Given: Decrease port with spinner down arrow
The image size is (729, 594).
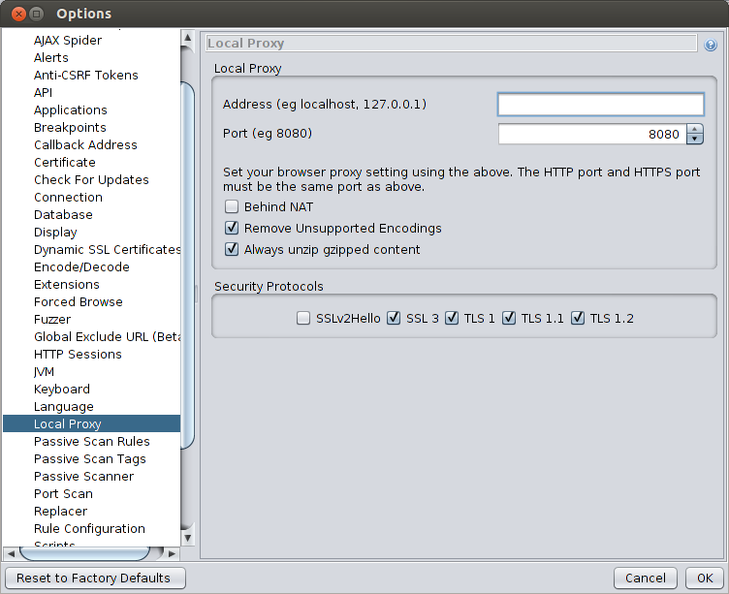Looking at the screenshot, I should (695, 139).
